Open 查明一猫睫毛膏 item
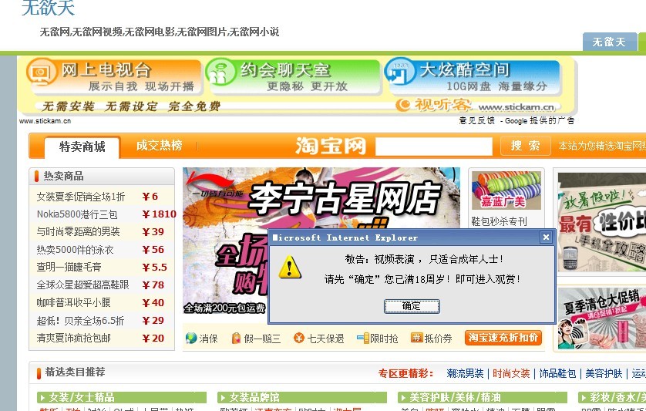 coord(69,267)
